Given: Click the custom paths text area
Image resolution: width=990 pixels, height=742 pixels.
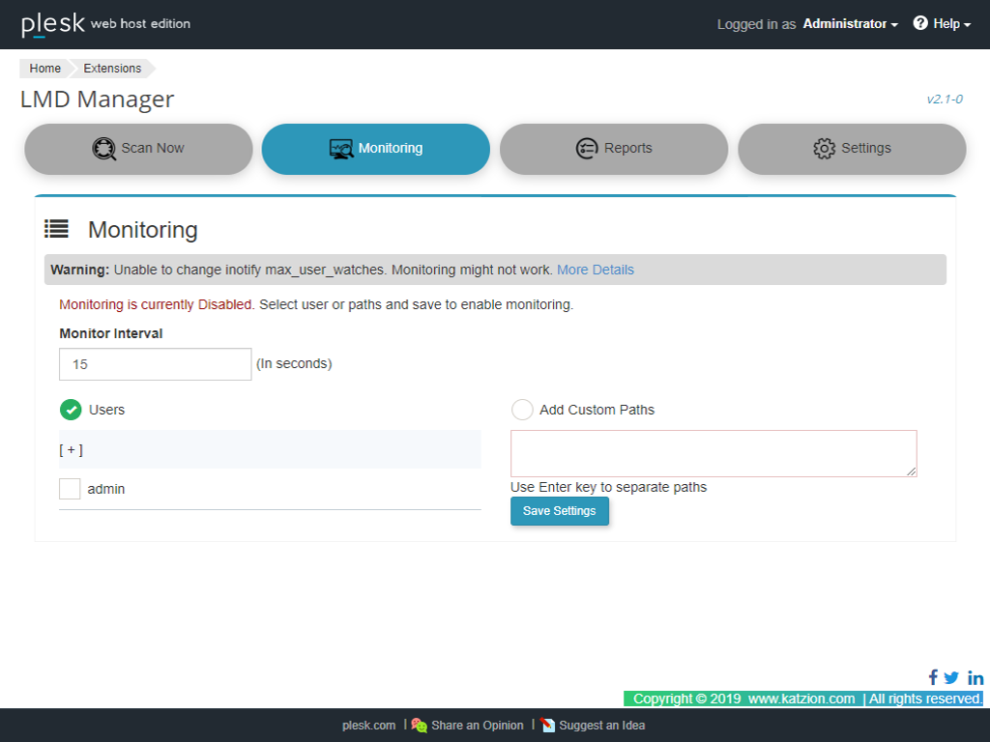Looking at the screenshot, I should pos(713,454).
